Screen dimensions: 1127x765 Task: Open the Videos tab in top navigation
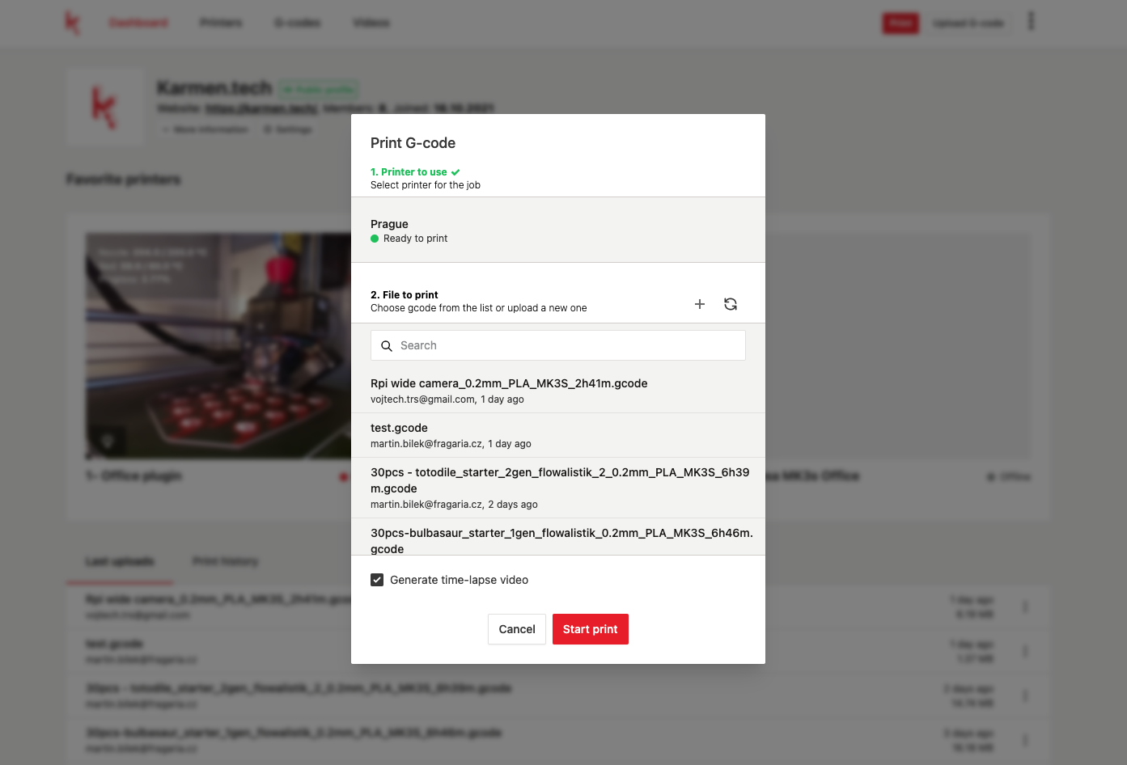click(x=371, y=23)
